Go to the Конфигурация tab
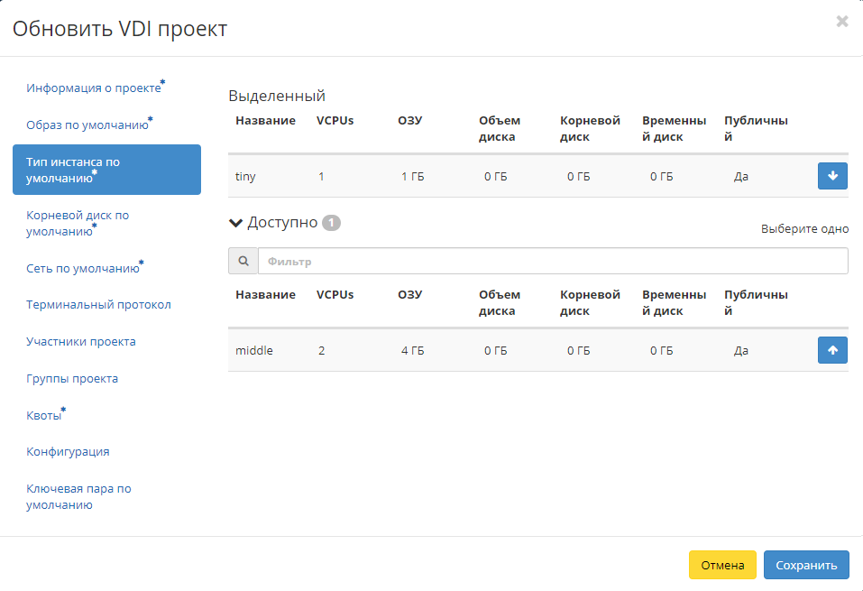Viewport: 863px width, 591px height. point(68,452)
